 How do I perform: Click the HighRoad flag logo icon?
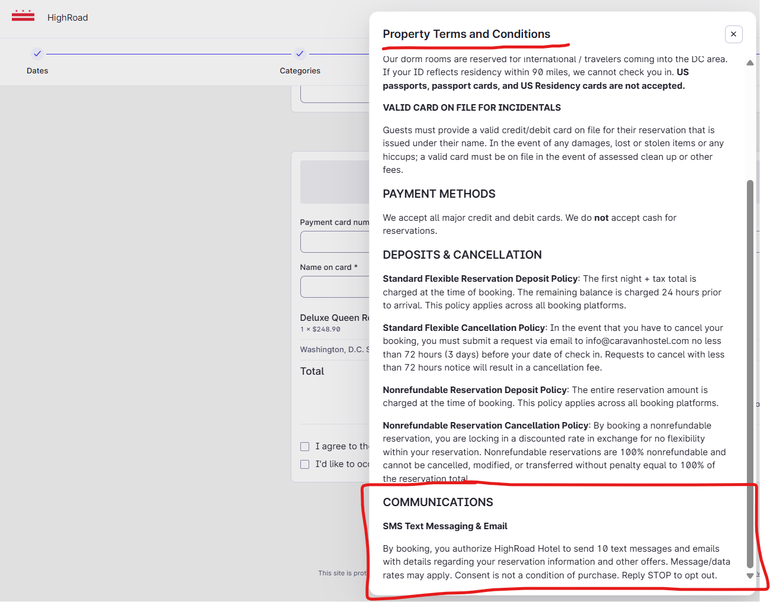click(x=23, y=15)
